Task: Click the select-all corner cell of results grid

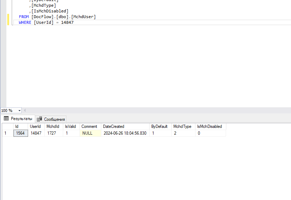Action: point(7,126)
